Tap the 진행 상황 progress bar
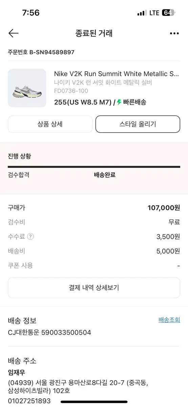The width and height of the screenshot is (188, 407). coord(94,167)
